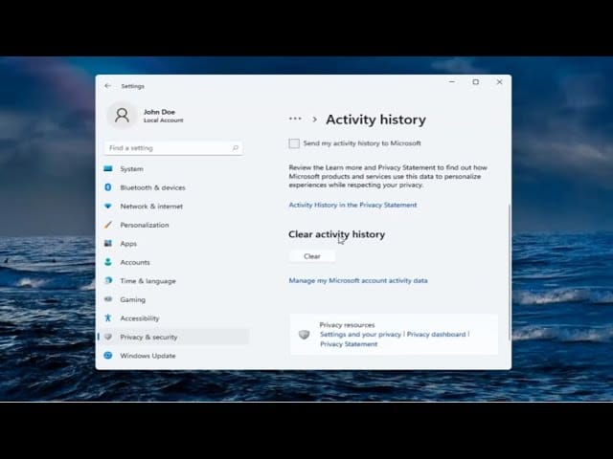Viewport: 613px width, 459px height.
Task: Enable Send my activity history to Microsoft
Action: 294,143
